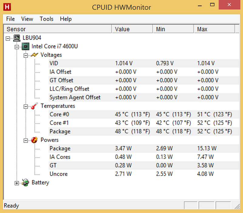Select the Core #0 temperature row
This screenshot has height=213, width=243.
point(144,114)
